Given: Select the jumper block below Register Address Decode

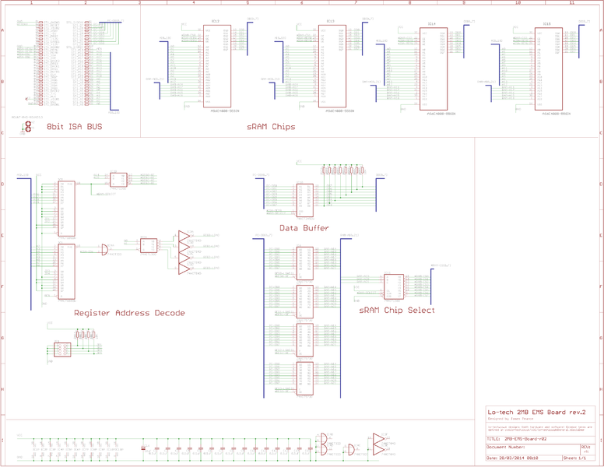Looking at the screenshot, I should [x=62, y=349].
